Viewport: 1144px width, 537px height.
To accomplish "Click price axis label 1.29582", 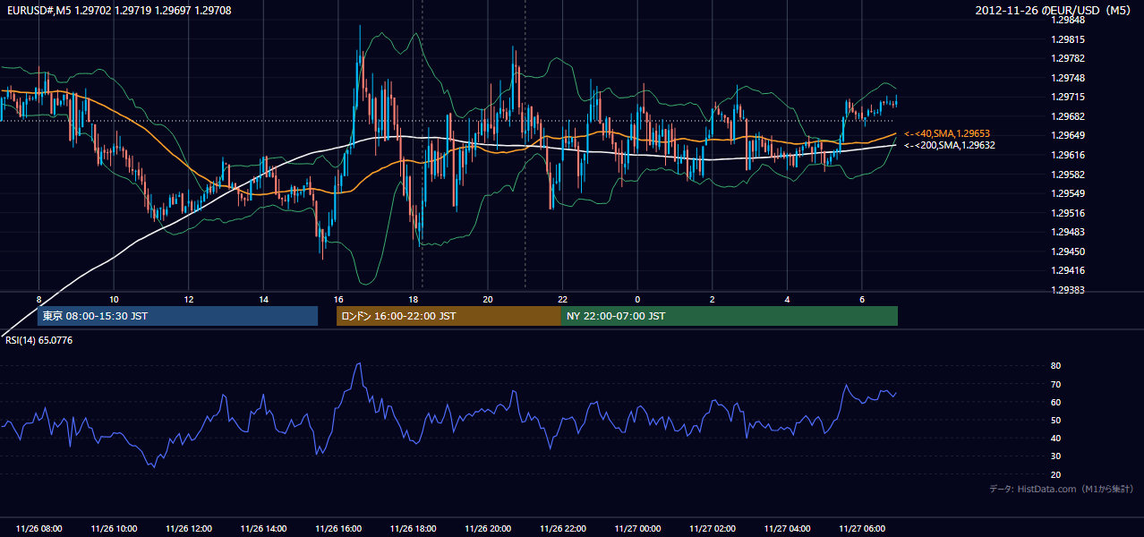I will [1067, 175].
